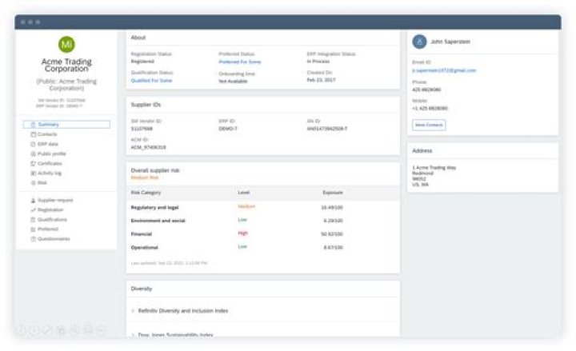
Task: Click the Diversity section heading
Action: [x=142, y=289]
